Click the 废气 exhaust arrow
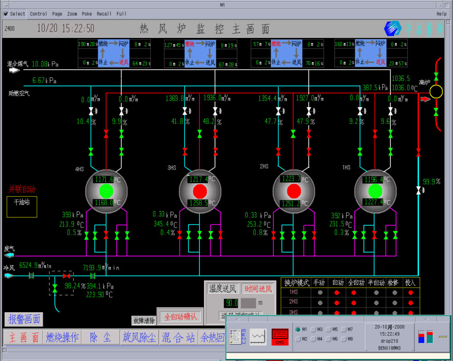 tap(9, 255)
